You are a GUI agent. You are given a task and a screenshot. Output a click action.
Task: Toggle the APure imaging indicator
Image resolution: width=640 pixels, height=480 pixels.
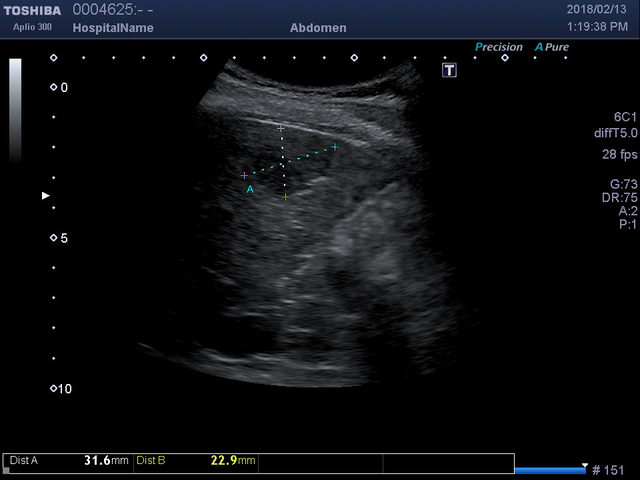coord(551,47)
